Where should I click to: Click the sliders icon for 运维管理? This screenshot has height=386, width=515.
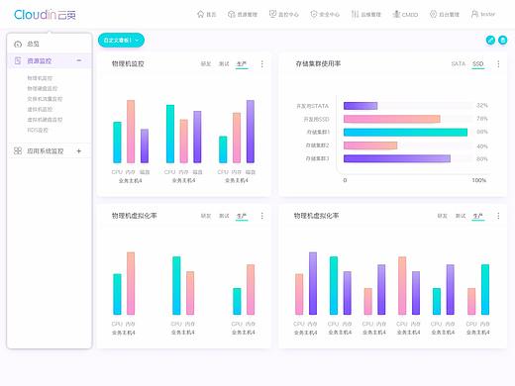pyautogui.click(x=355, y=14)
